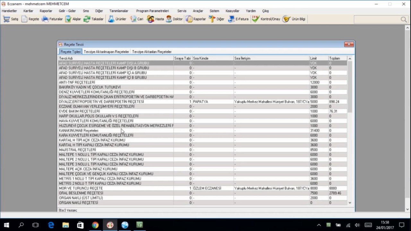Sort by the Toplam column header
The image size is (411, 231).
(x=338, y=58)
